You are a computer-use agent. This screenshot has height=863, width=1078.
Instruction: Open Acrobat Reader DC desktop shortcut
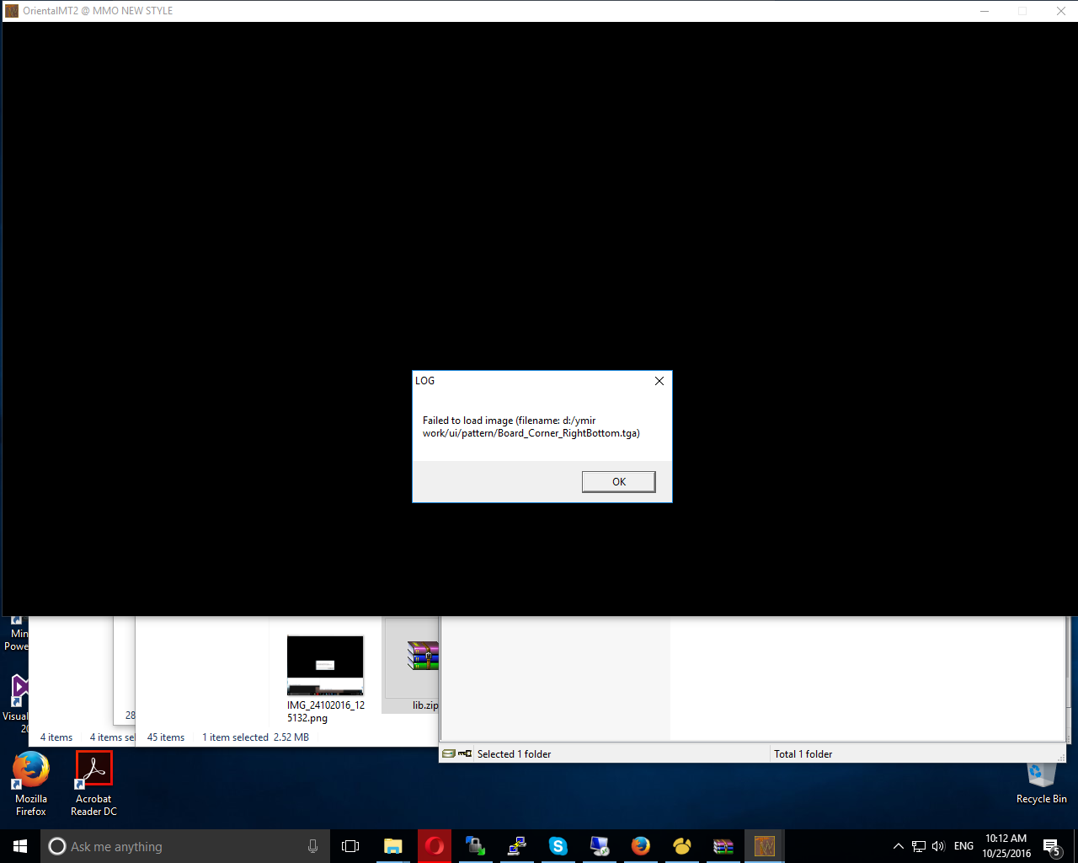(93, 784)
